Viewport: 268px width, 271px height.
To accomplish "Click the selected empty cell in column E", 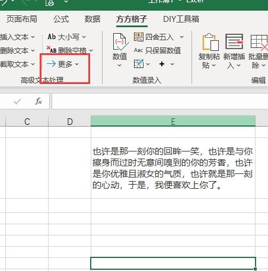I will (x=173, y=263).
